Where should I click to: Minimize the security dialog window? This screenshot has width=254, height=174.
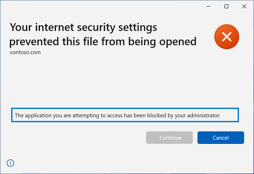point(208,6)
